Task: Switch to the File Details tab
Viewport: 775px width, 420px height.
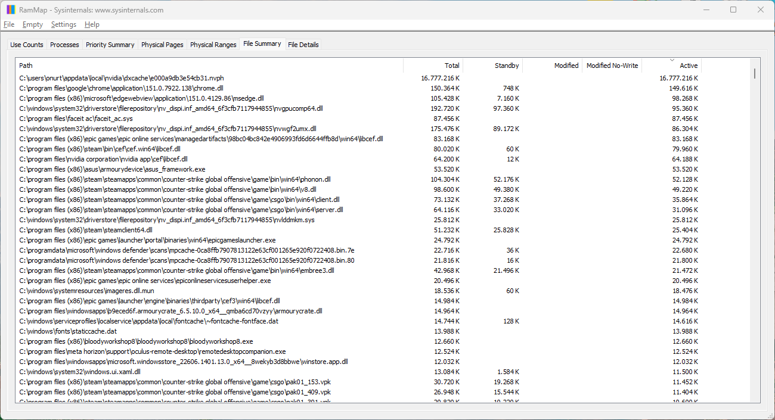Action: 303,45
